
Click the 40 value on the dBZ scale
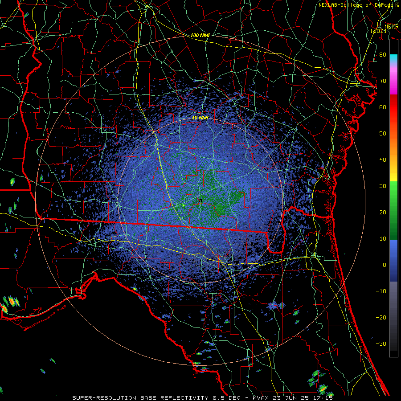pos(383,160)
